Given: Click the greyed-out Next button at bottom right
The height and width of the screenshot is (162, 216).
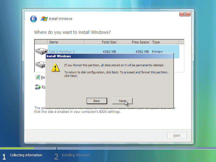Looking at the screenshot, I should pos(177,136).
